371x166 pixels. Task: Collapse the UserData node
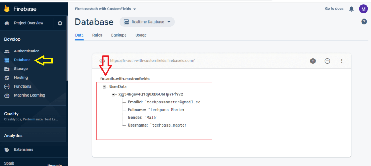[104, 87]
